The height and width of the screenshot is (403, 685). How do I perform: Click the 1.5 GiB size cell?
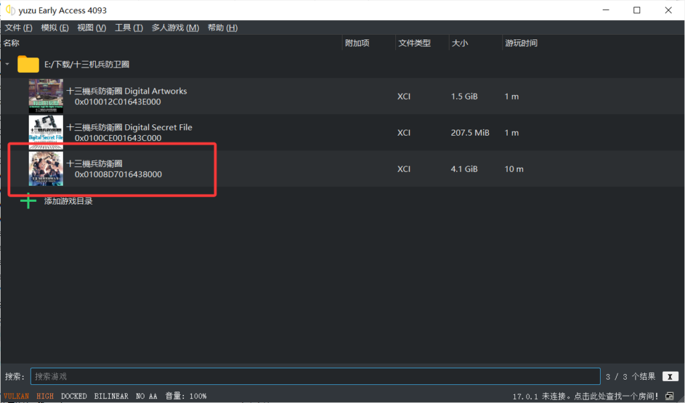coord(464,96)
